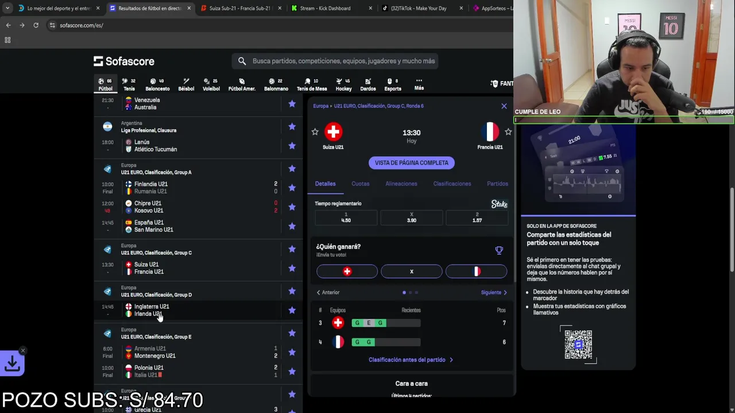The image size is (735, 413).
Task: Open the Balonmano sport category
Action: pos(276,84)
